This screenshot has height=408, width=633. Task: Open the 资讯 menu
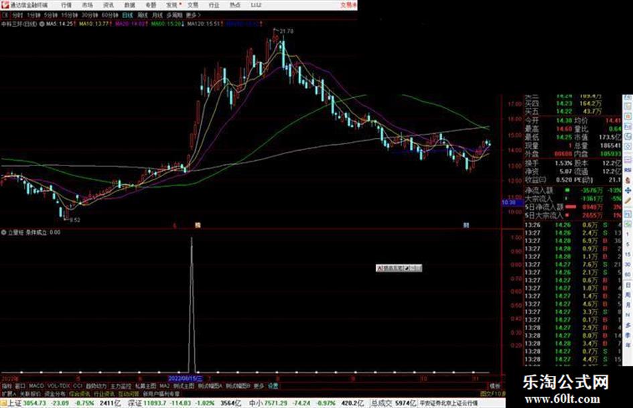click(109, 5)
